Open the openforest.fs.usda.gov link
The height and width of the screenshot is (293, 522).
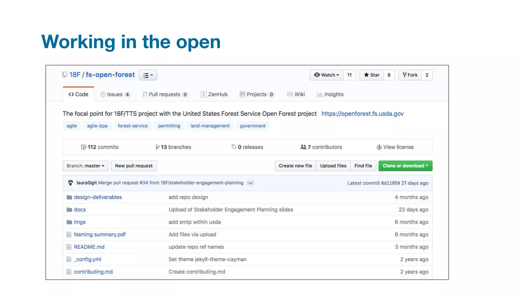click(x=362, y=114)
